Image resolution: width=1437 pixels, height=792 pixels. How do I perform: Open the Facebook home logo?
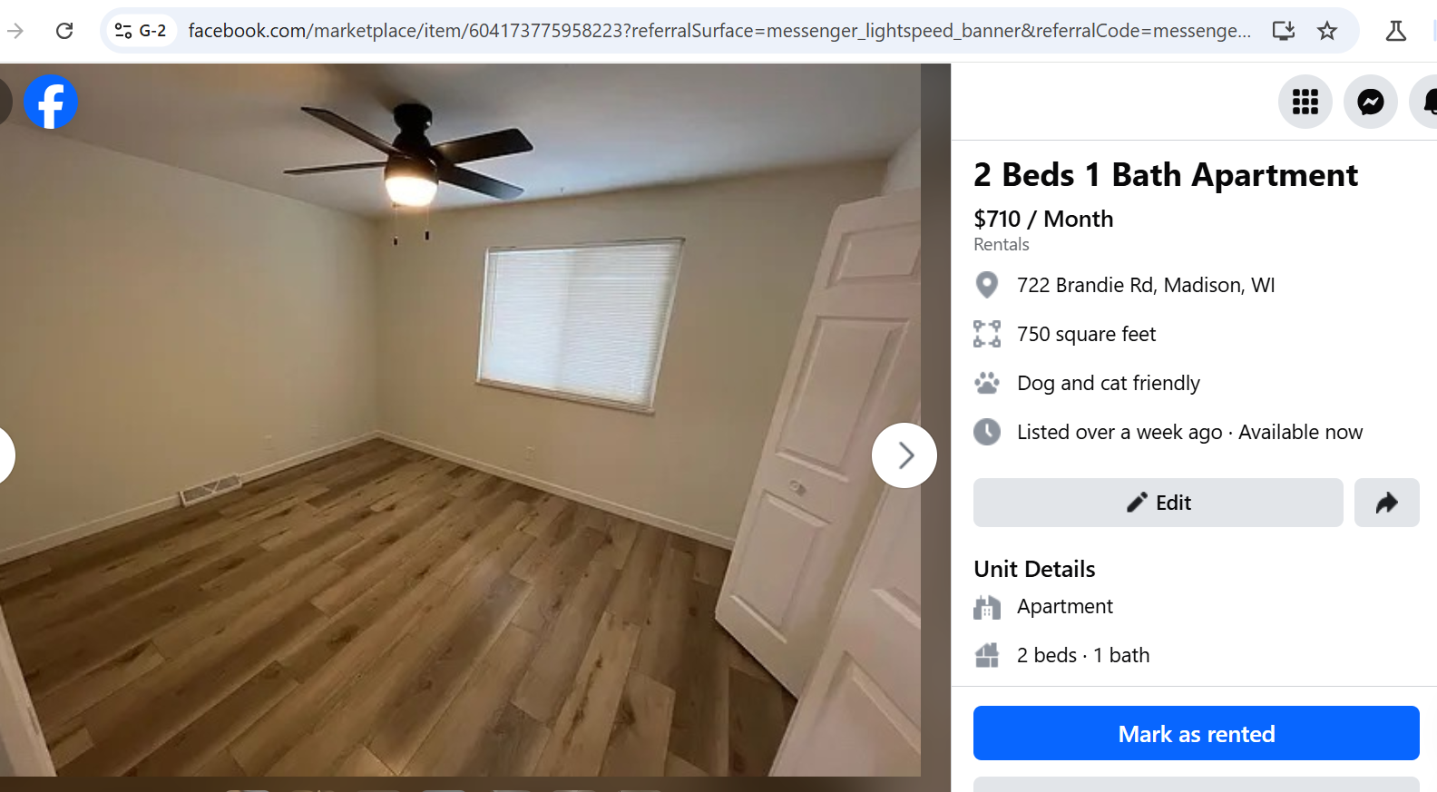[51, 102]
